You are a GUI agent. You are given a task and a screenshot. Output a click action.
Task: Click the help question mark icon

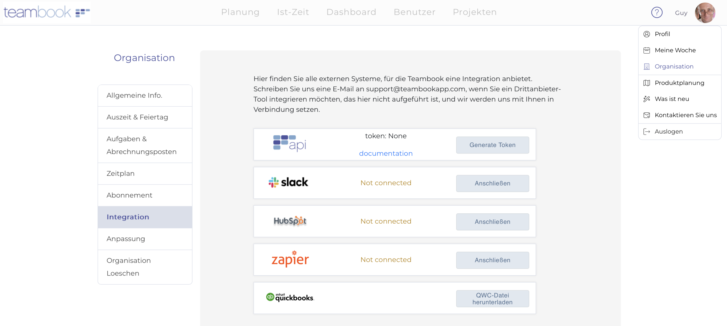[657, 12]
